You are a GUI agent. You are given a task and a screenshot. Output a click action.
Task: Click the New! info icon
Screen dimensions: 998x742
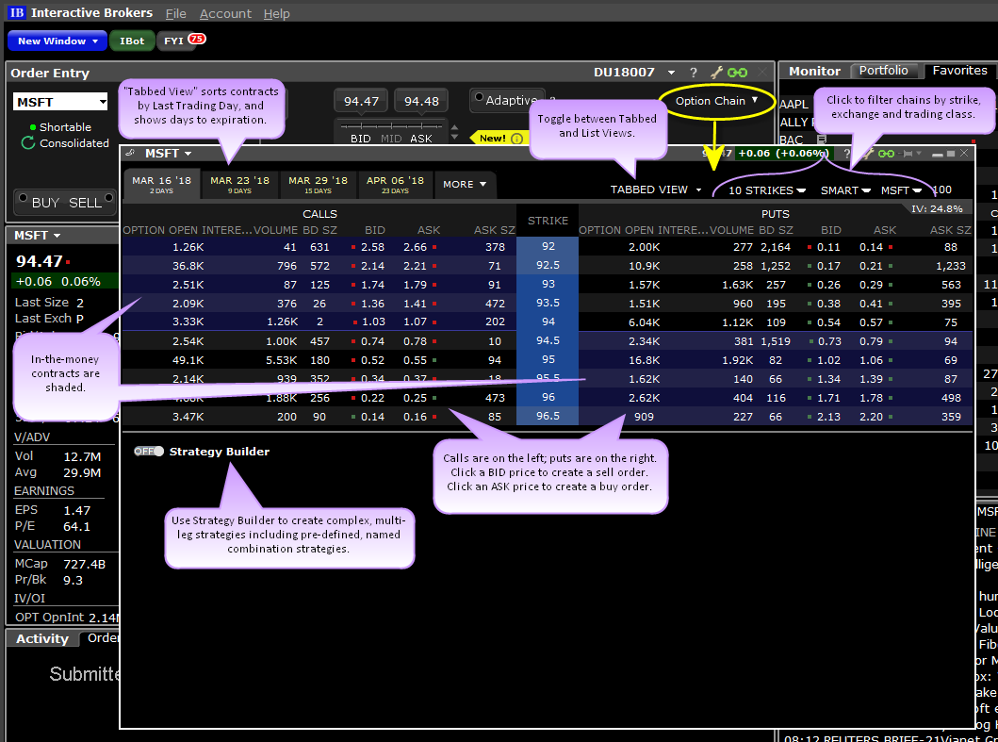[516, 139]
